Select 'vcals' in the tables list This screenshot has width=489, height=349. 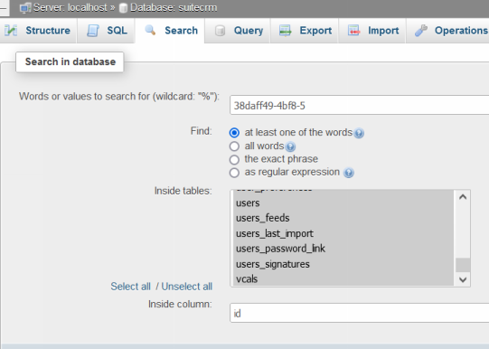[343, 278]
